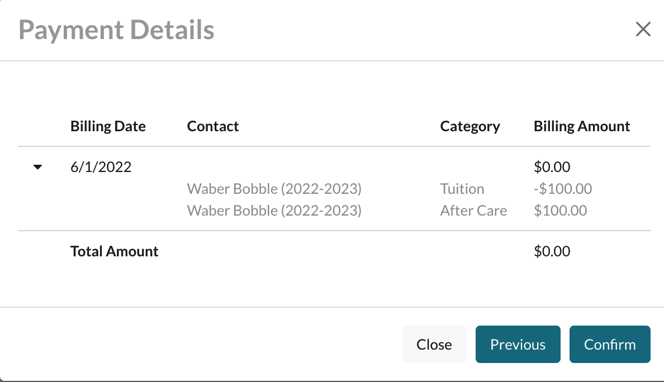Confirm the payment
Viewport: 664px width, 382px height.
click(x=609, y=344)
